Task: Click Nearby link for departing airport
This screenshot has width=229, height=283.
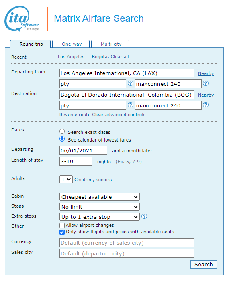Action: coord(206,73)
